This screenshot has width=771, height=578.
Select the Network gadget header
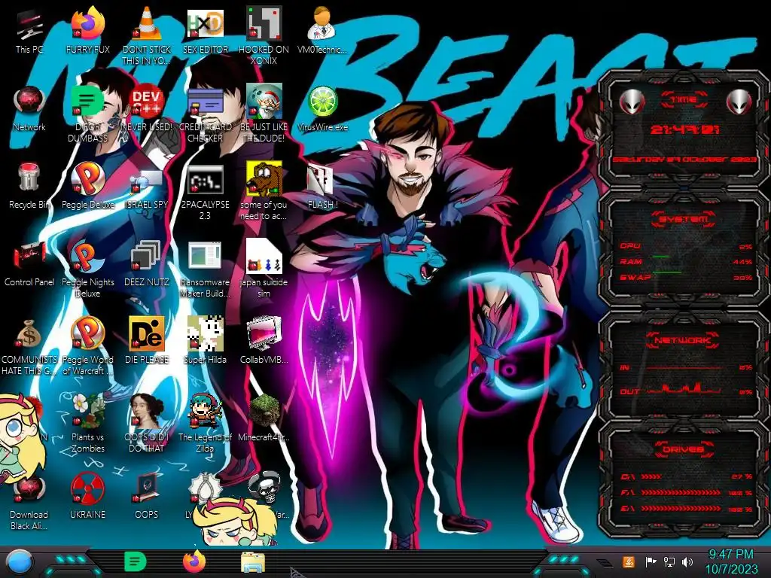[684, 340]
